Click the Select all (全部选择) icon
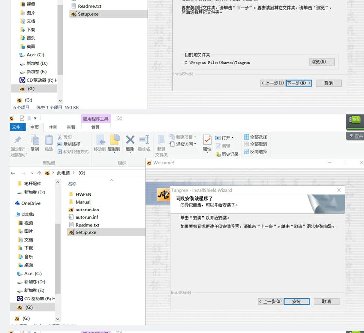 (247, 137)
